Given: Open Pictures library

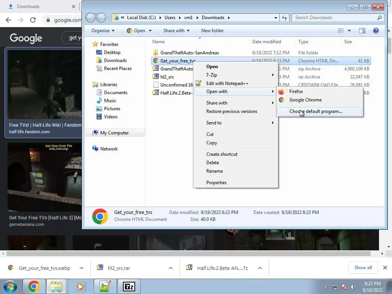Looking at the screenshot, I should coord(112,108).
